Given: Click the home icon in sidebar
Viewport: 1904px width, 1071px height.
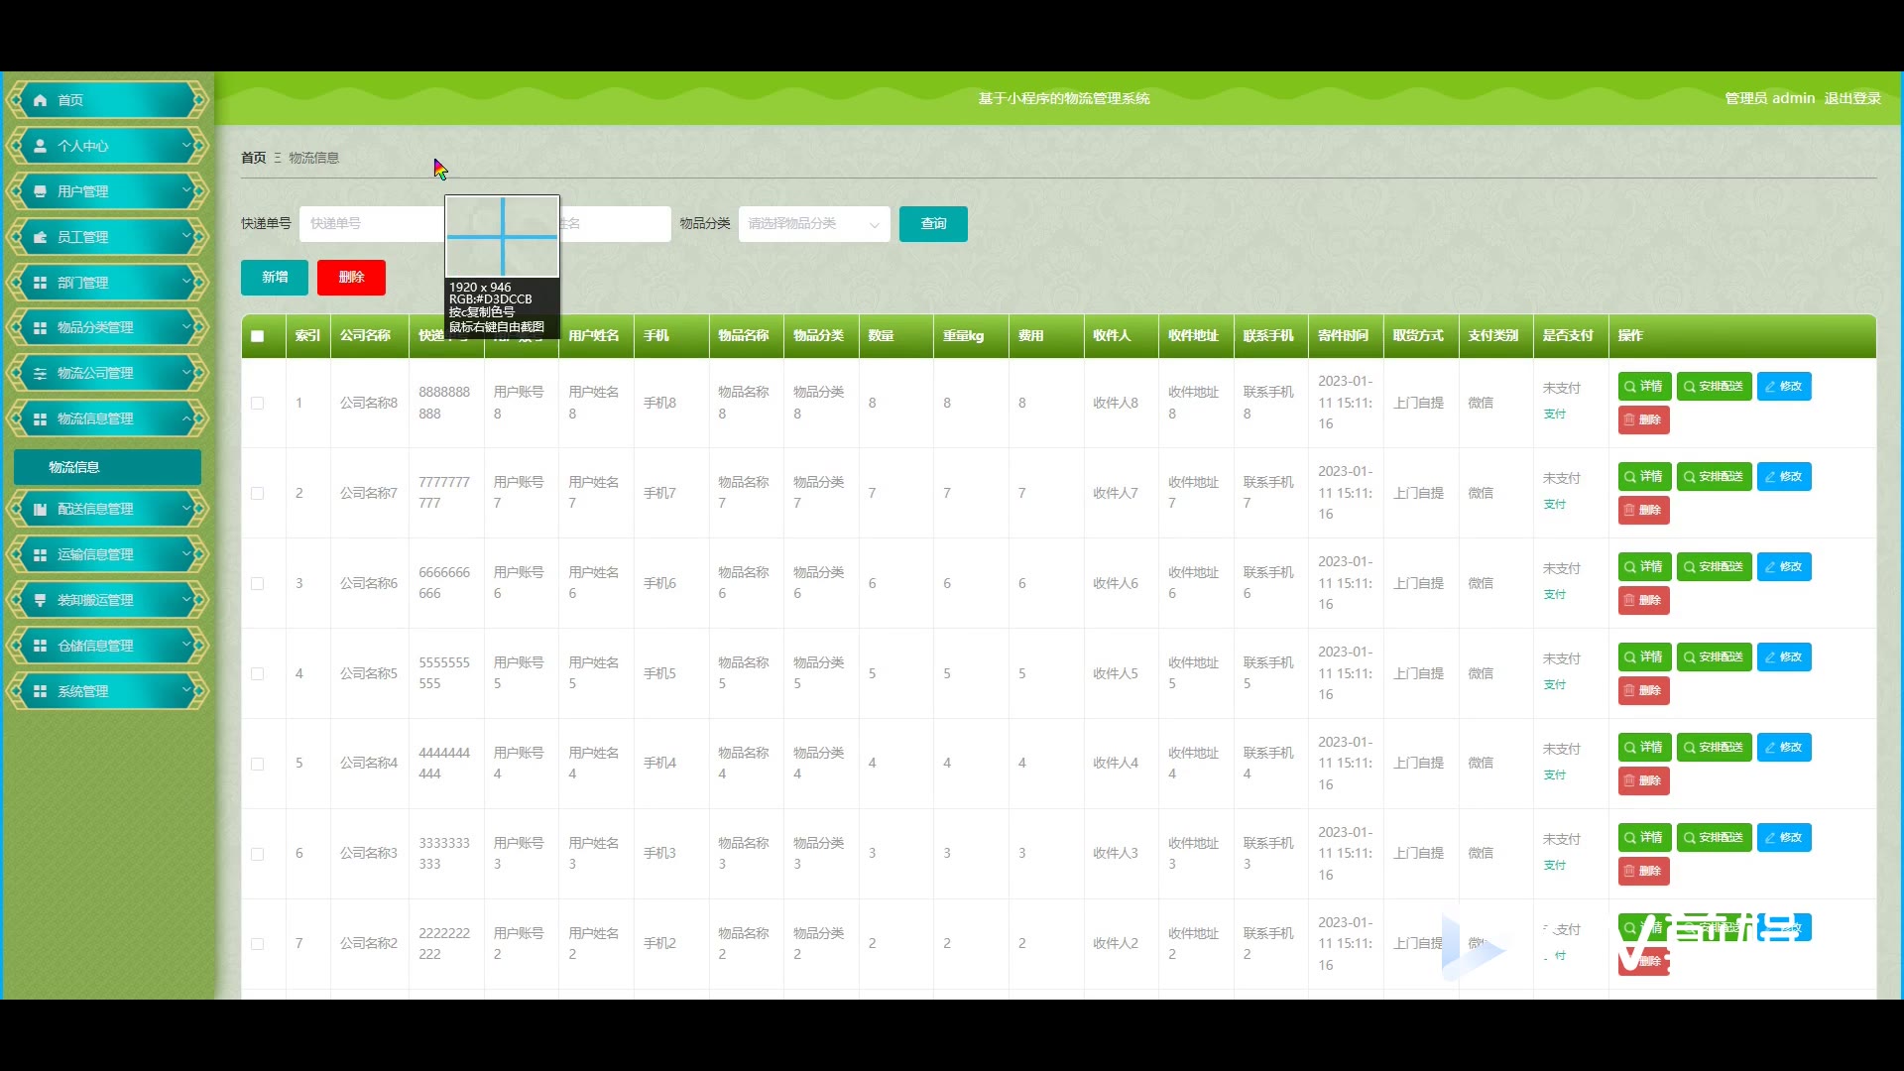Looking at the screenshot, I should (40, 100).
